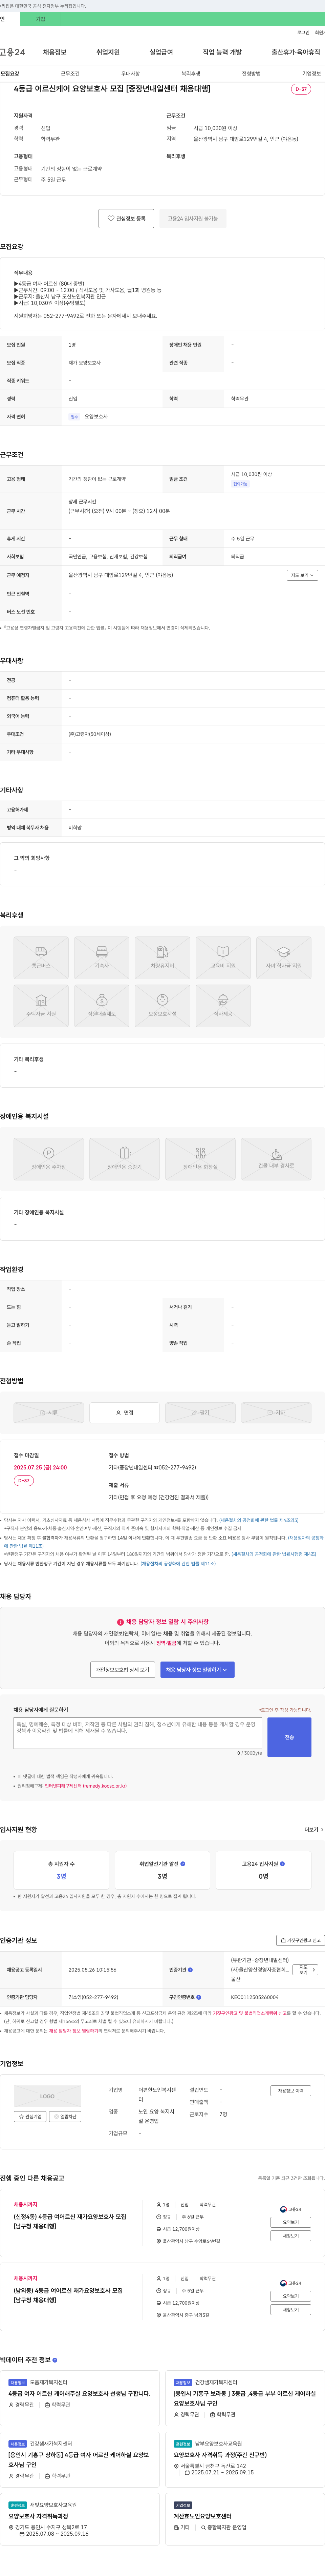Open the 신정6동 4등급 여어르신 job title

70,2221
